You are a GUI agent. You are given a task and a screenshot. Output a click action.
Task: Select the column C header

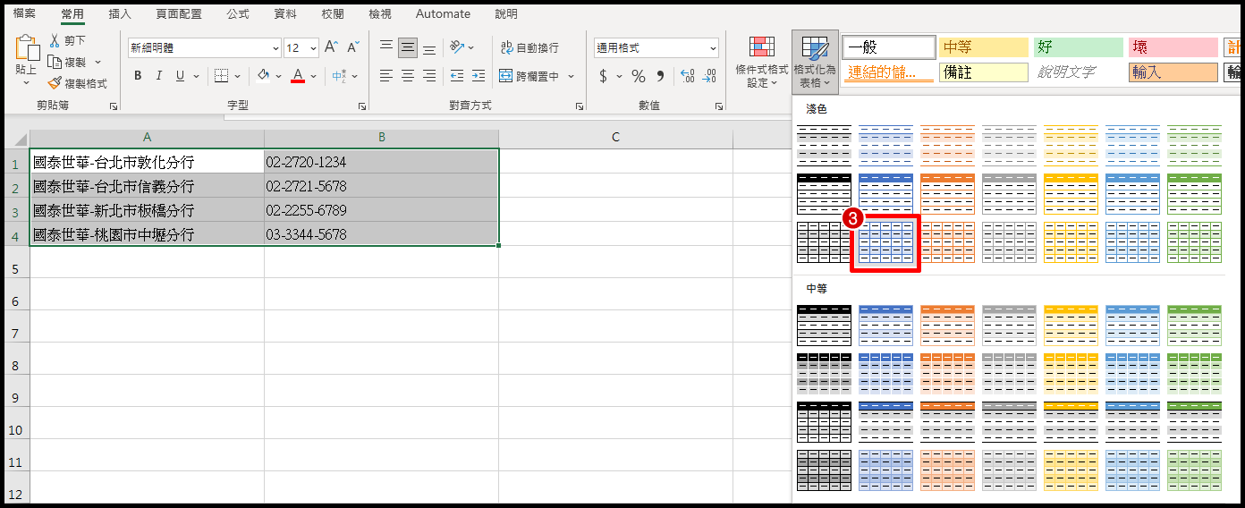tap(615, 137)
